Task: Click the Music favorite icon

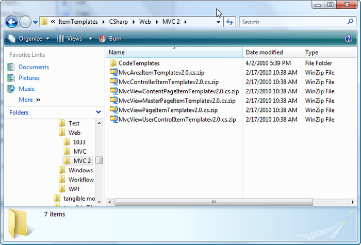Action: point(11,89)
